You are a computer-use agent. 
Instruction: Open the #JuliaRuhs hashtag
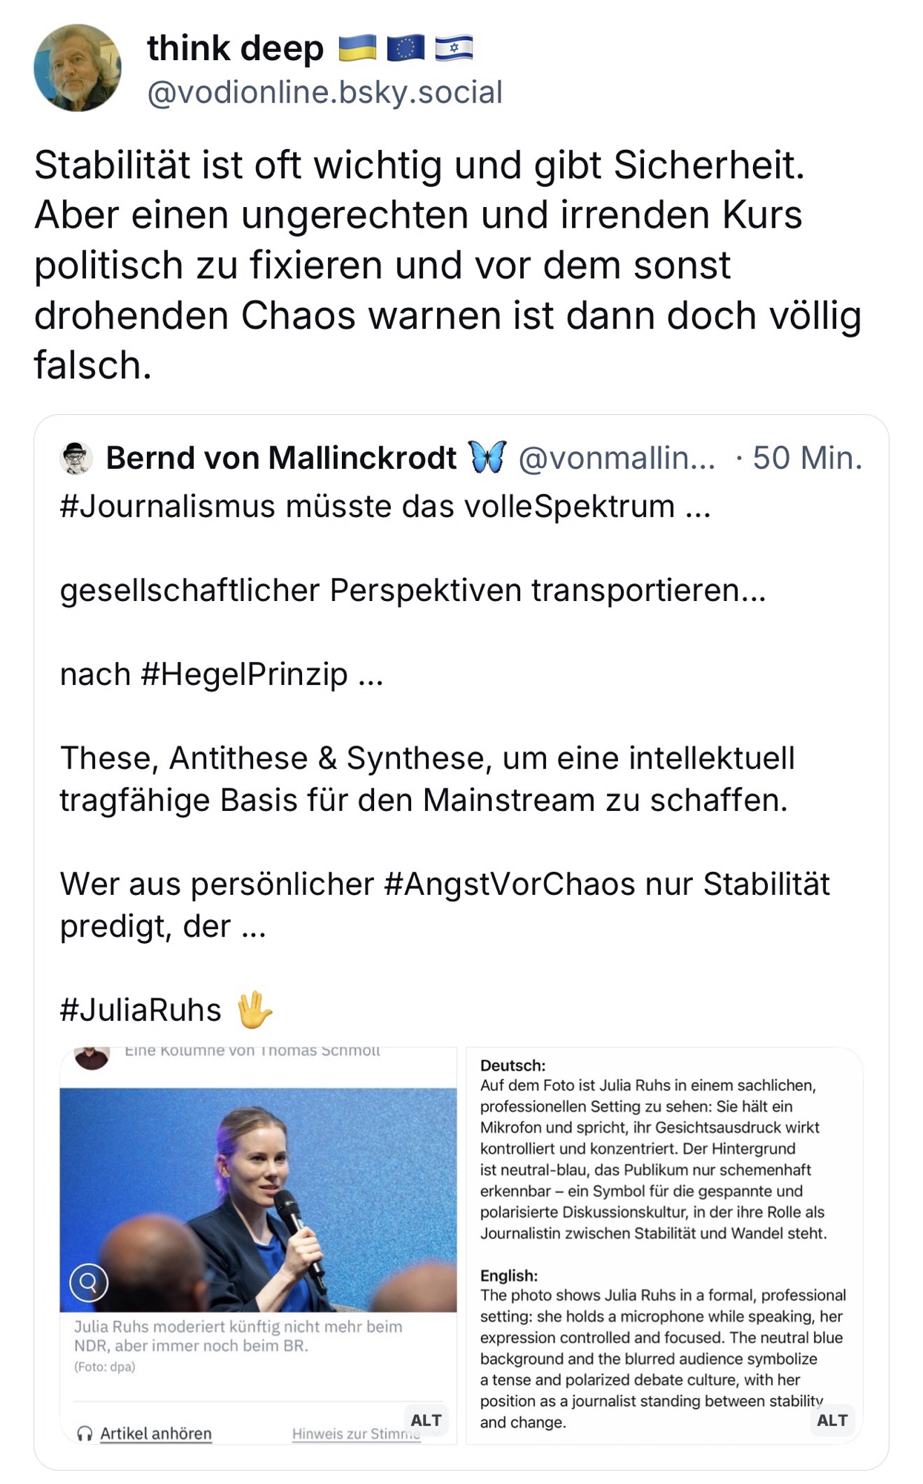pyautogui.click(x=140, y=1011)
